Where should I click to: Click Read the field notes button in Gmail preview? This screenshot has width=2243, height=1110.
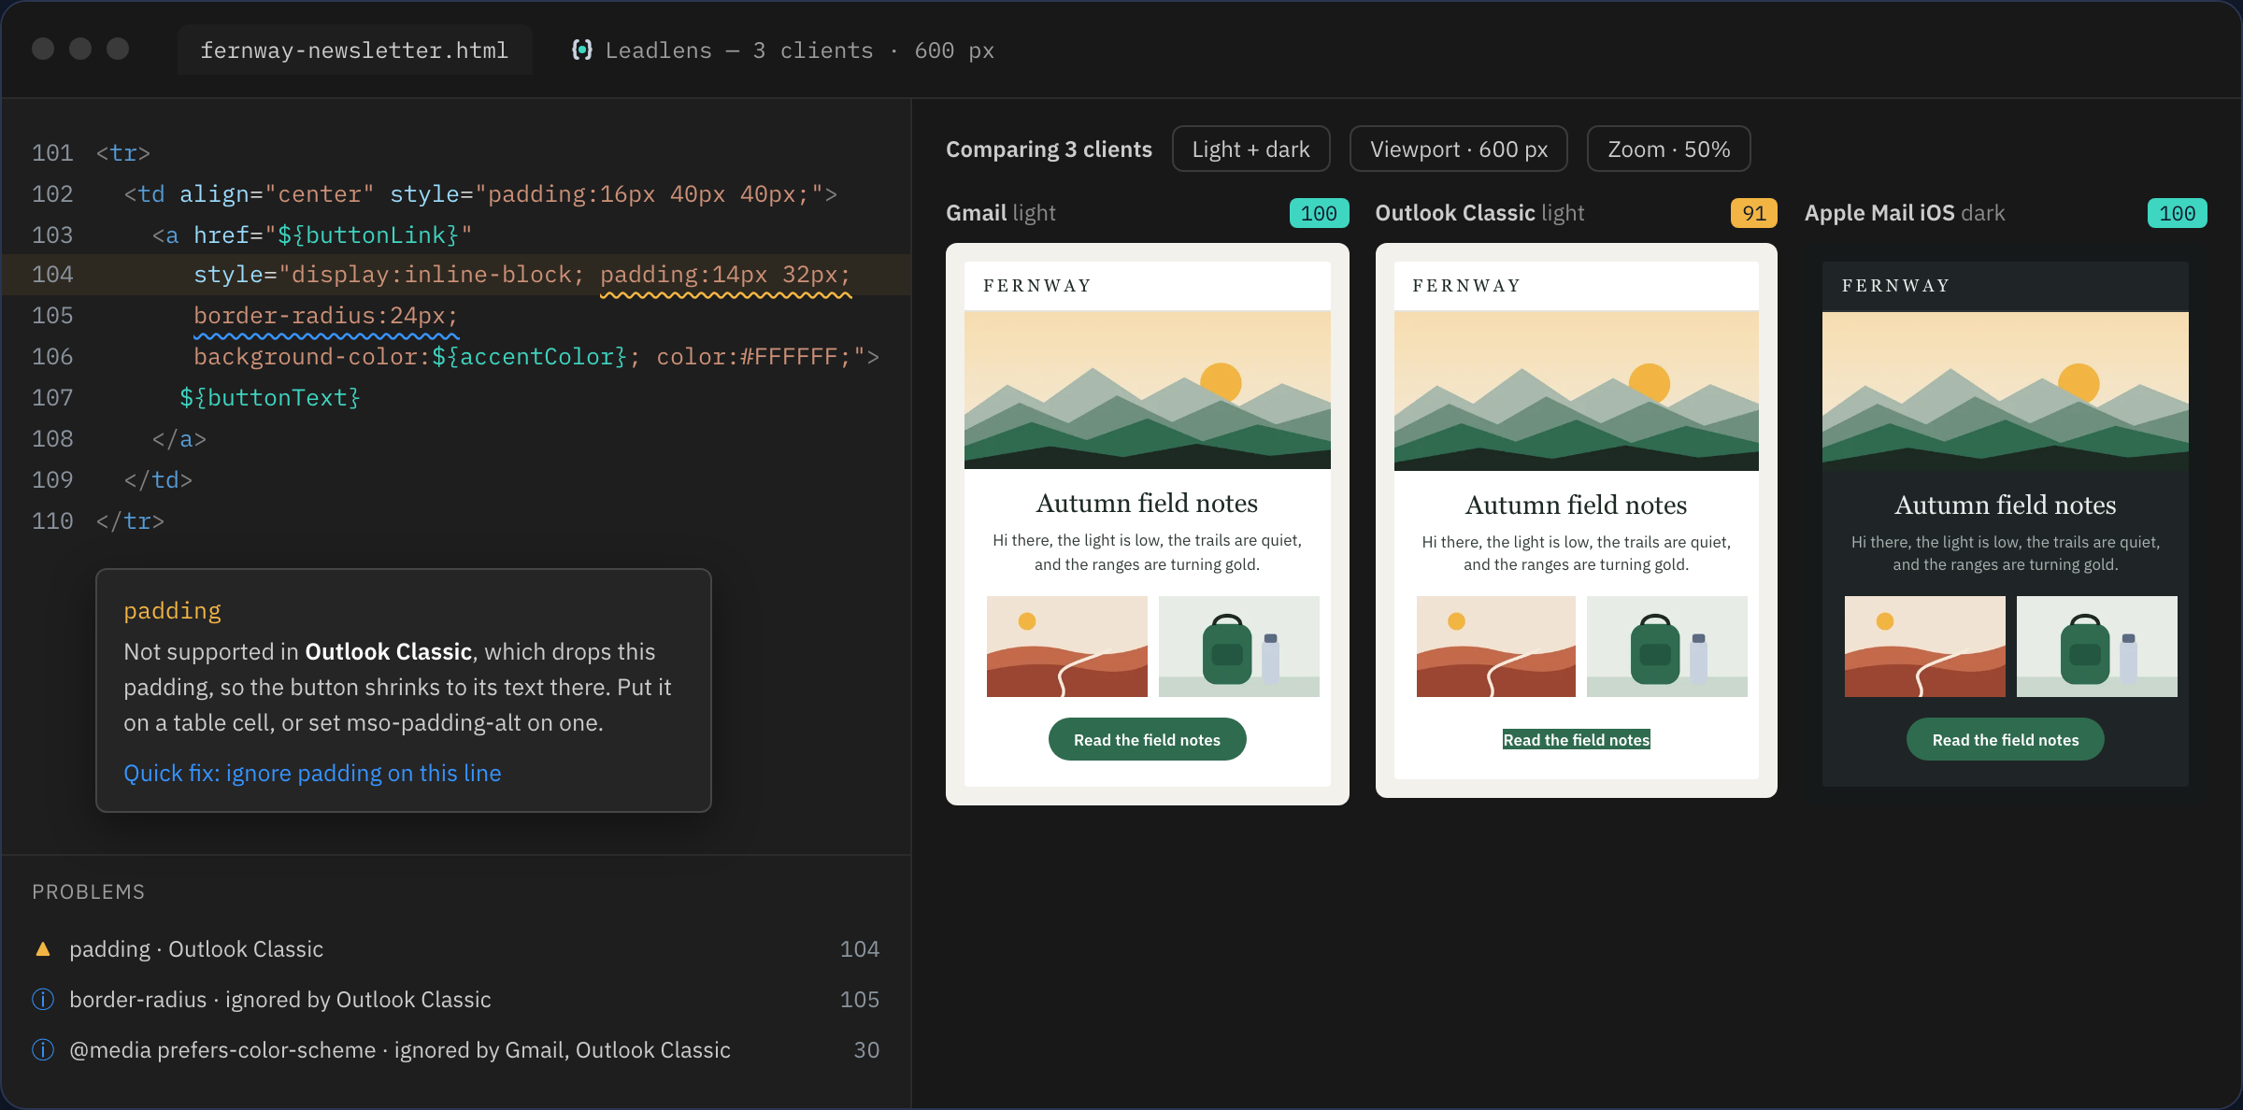1147,740
